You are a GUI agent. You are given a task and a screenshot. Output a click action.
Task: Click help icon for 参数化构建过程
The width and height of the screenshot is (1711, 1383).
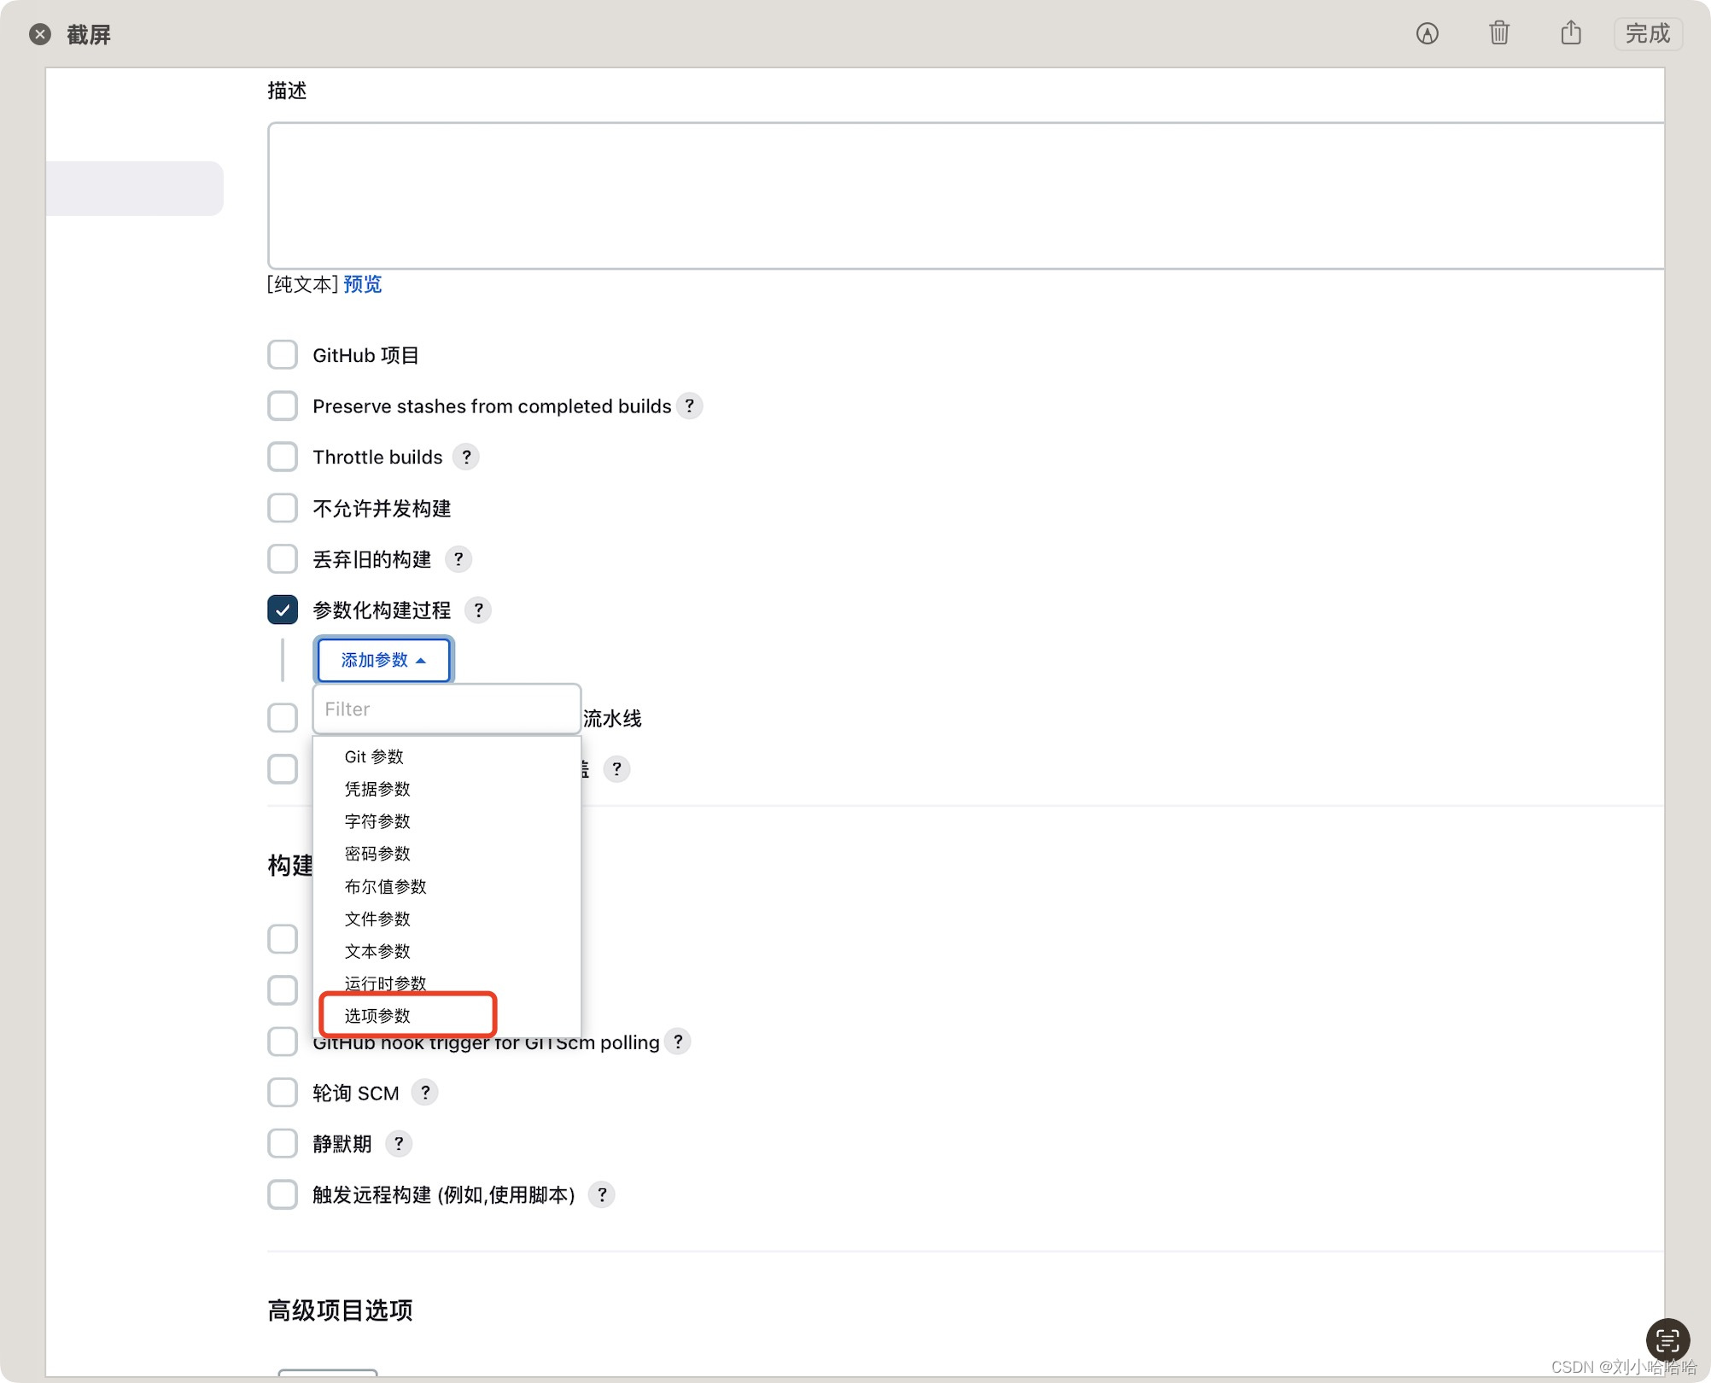[x=479, y=610]
